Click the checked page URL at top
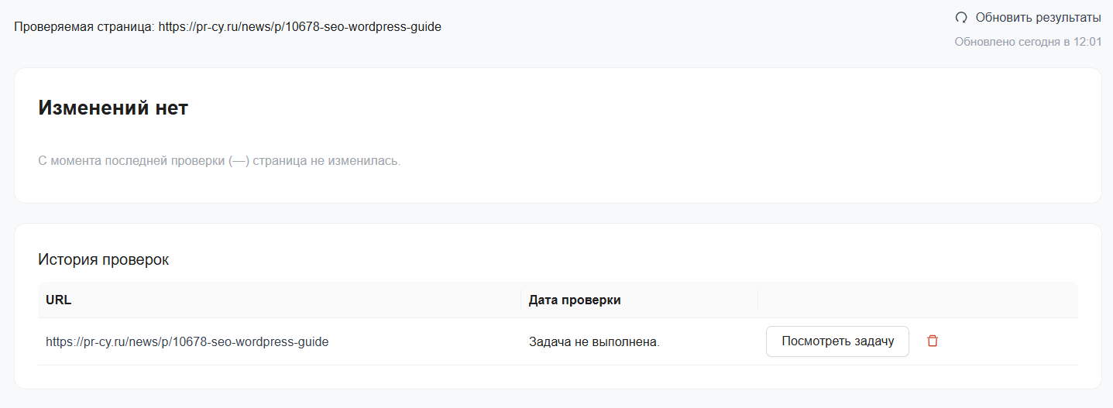Screen dimensions: 1113x408 click(300, 26)
